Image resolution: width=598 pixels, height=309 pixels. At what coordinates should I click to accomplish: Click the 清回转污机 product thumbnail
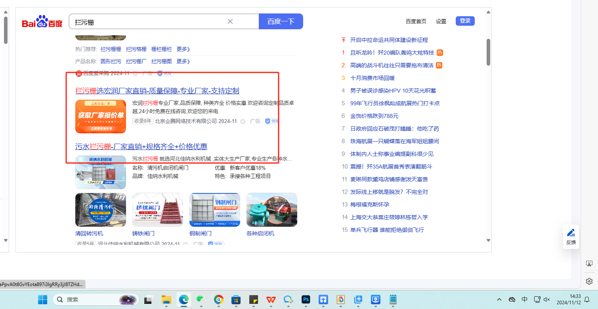(x=101, y=210)
